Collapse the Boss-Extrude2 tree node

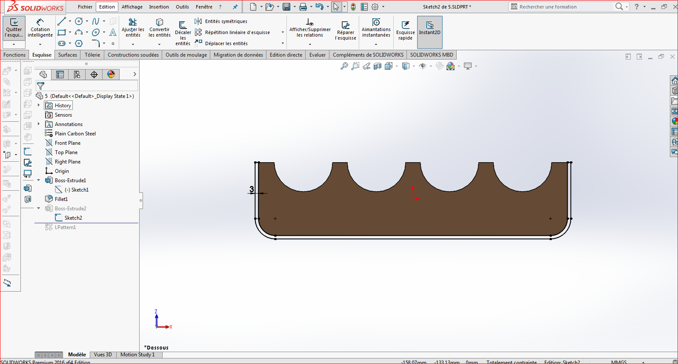[39, 208]
